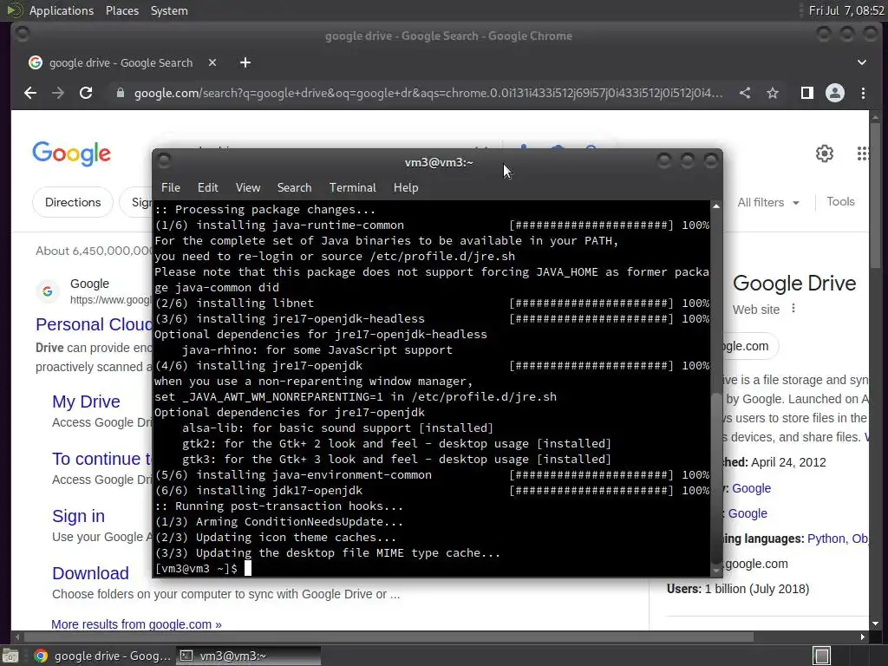Expand the Chrome tab search chevron
888x666 pixels.
coord(861,62)
